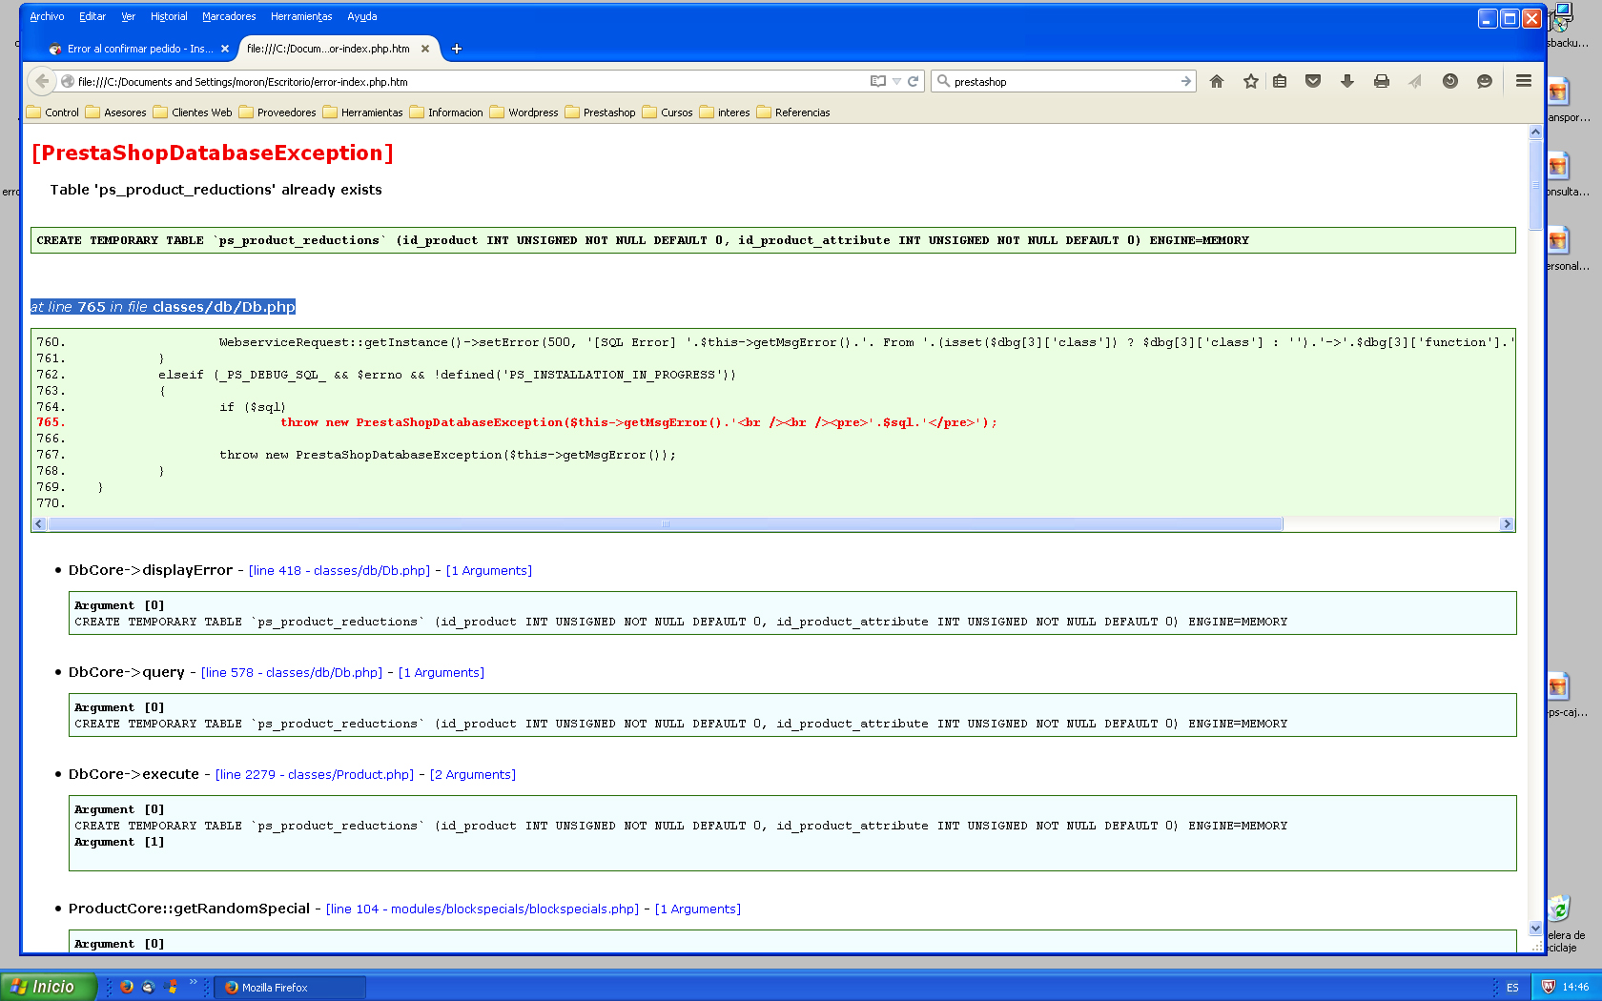Expand the Referencias bookmarks folder
1602x1001 pixels.
(793, 112)
